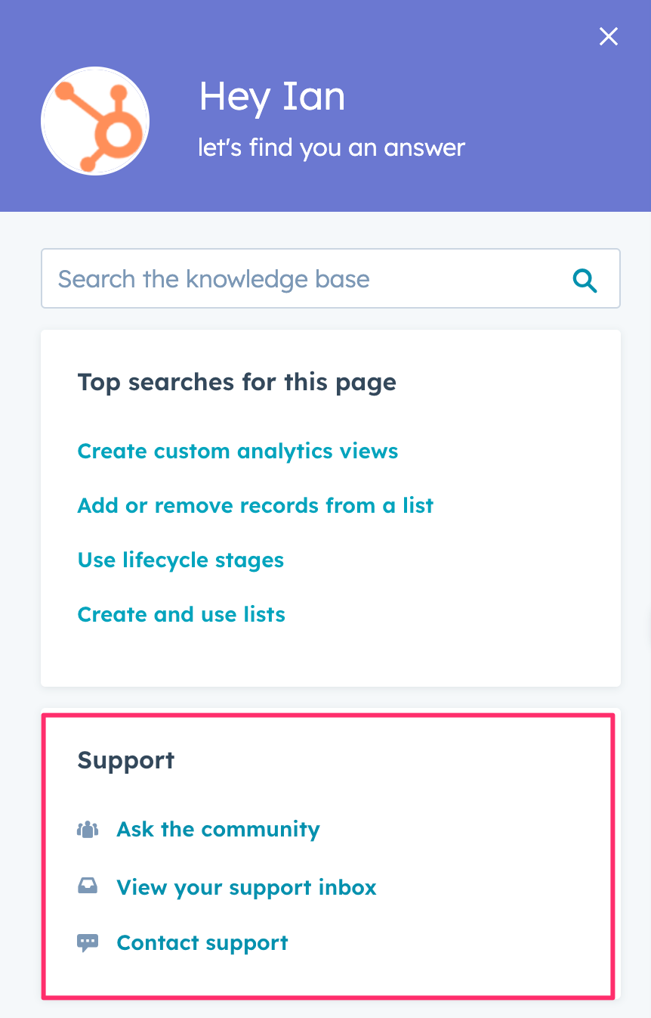Open Create custom analytics views article
The width and height of the screenshot is (651, 1018).
(238, 452)
